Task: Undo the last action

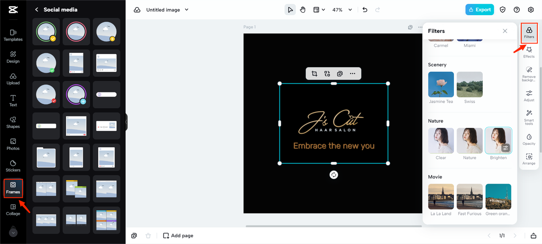Action: [x=365, y=10]
